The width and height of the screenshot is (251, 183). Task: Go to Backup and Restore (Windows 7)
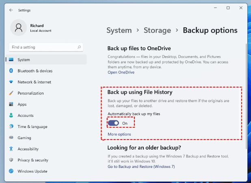click(x=141, y=166)
